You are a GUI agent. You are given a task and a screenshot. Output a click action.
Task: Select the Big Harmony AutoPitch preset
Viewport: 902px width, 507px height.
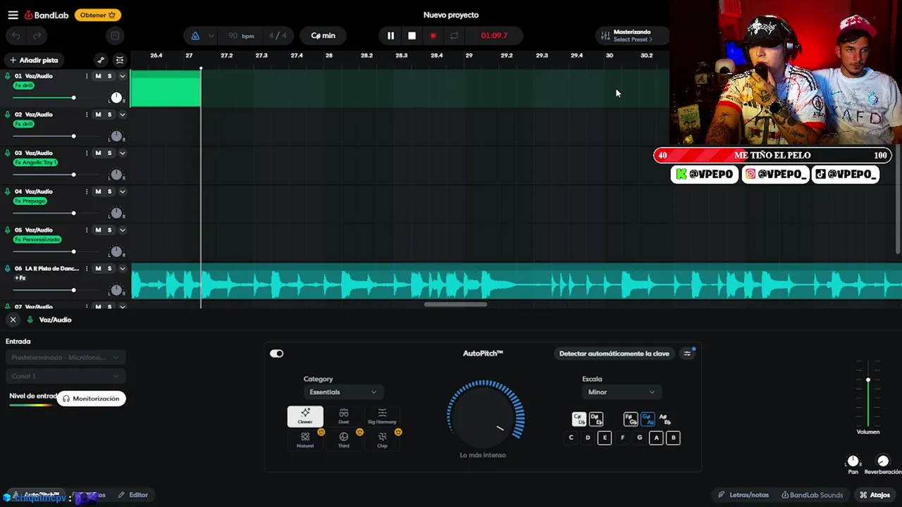coord(382,416)
